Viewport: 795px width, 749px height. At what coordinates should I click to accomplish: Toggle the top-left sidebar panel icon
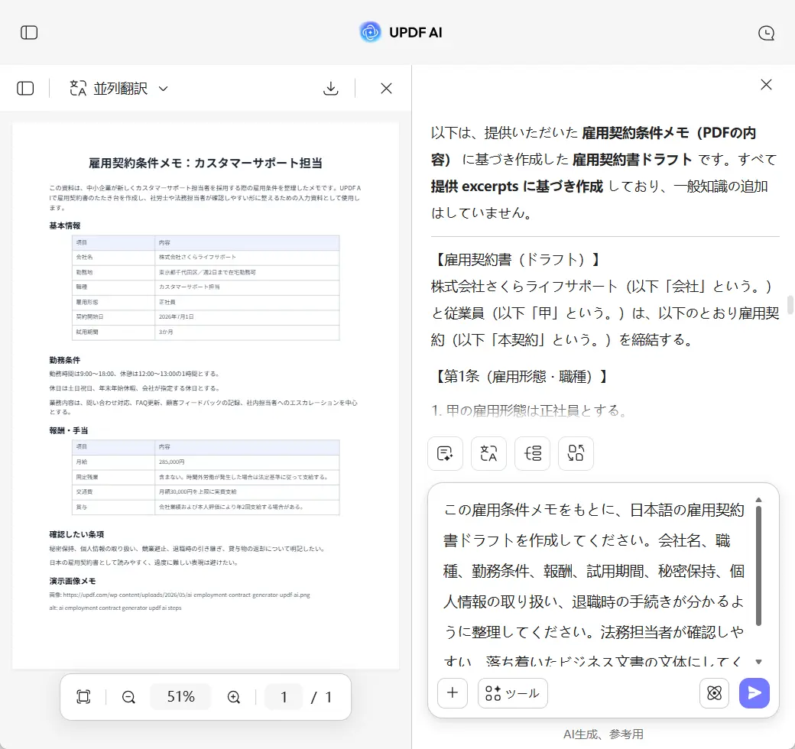point(29,32)
